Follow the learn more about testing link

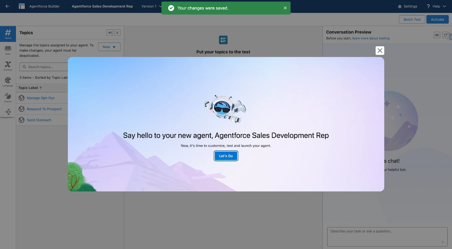pyautogui.click(x=371, y=38)
